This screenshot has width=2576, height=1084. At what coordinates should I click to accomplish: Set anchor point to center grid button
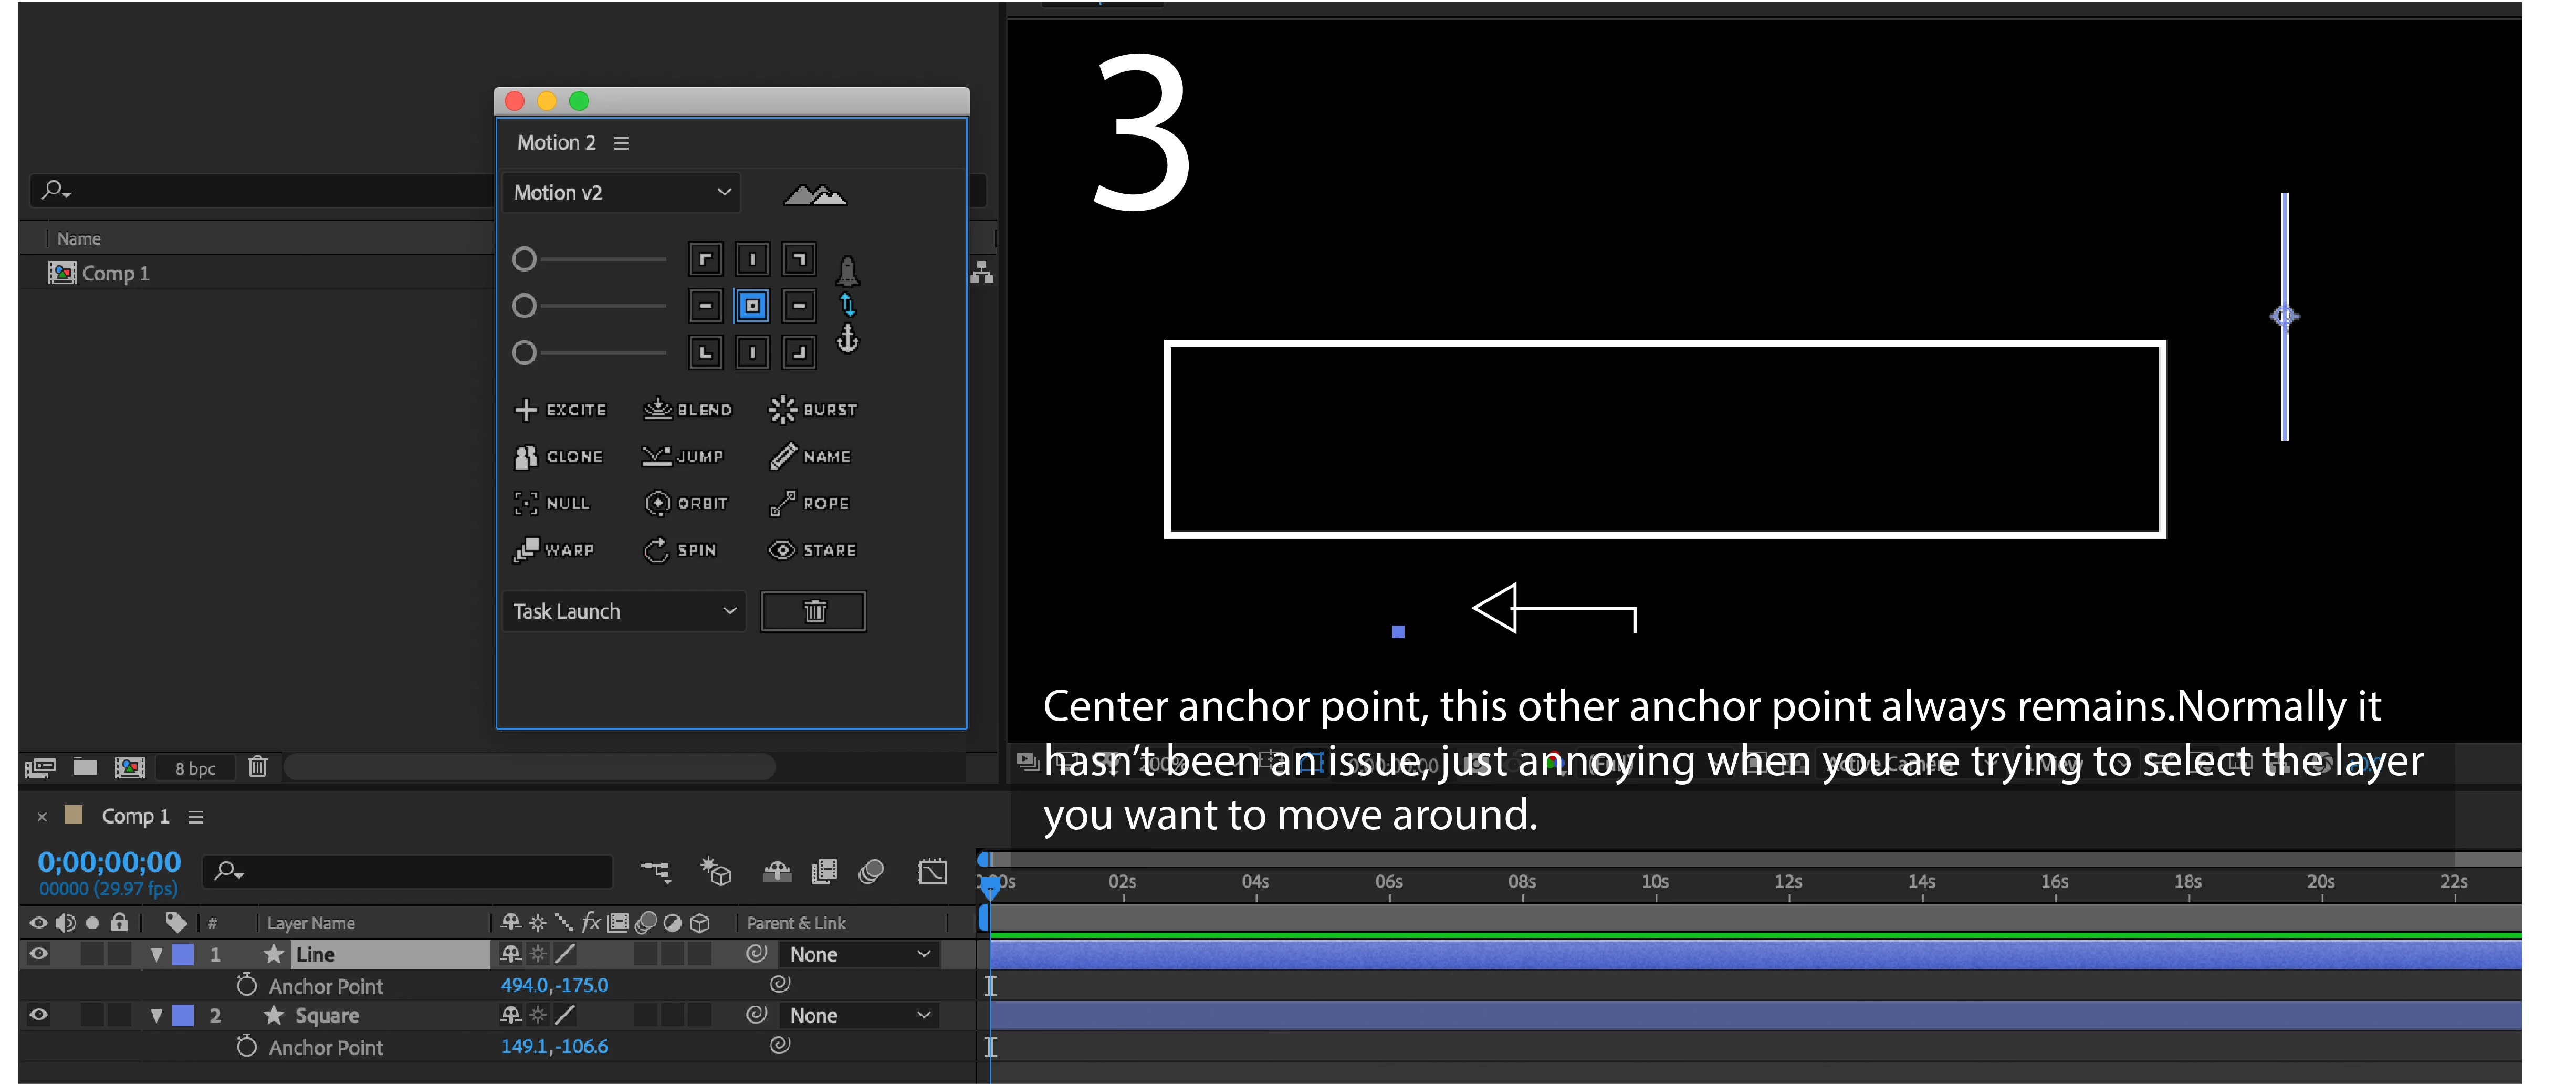[x=752, y=306]
